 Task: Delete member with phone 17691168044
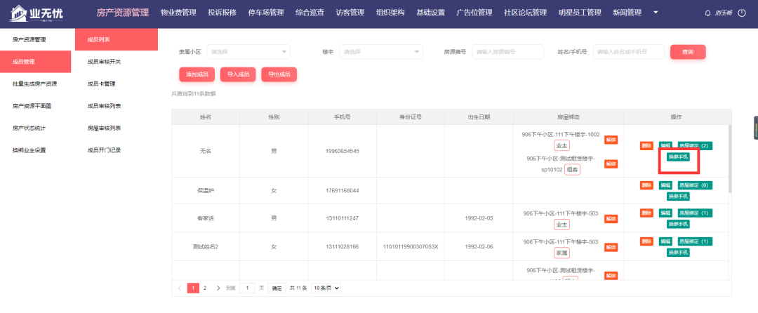pos(646,185)
